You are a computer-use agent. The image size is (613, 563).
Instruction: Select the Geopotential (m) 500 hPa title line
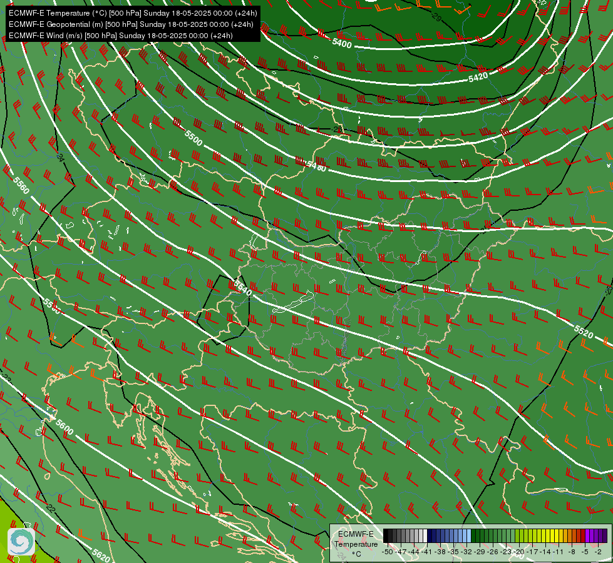(x=131, y=24)
